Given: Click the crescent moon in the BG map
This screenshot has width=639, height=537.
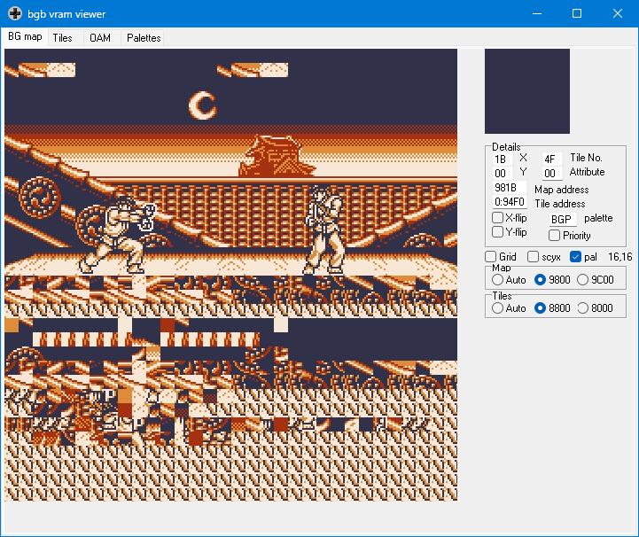Looking at the screenshot, I should pyautogui.click(x=202, y=105).
